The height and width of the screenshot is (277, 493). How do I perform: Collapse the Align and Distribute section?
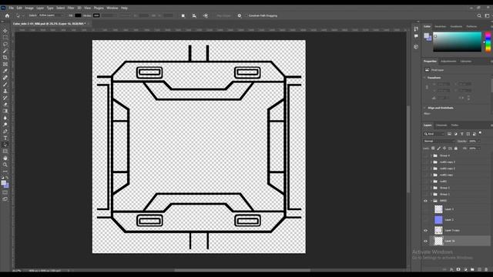tap(424, 108)
